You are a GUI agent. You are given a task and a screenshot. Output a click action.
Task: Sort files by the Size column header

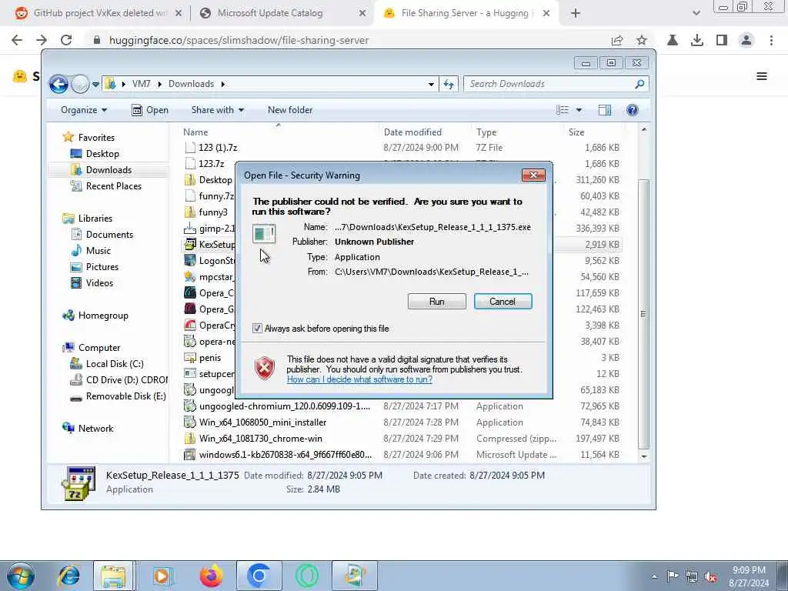click(576, 132)
